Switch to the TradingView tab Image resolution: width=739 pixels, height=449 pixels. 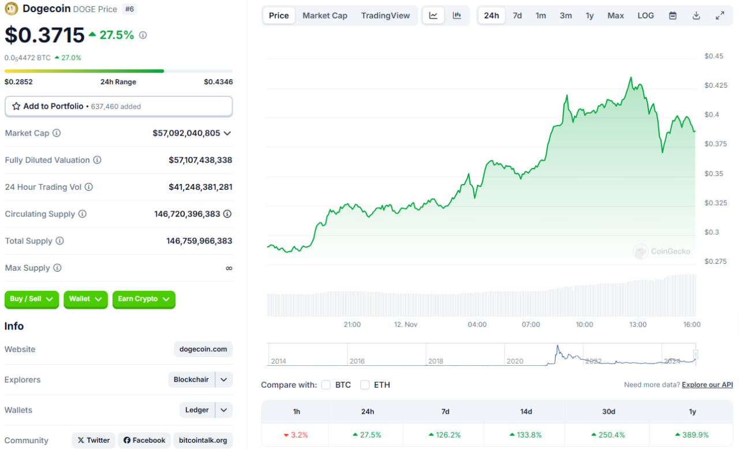(386, 16)
